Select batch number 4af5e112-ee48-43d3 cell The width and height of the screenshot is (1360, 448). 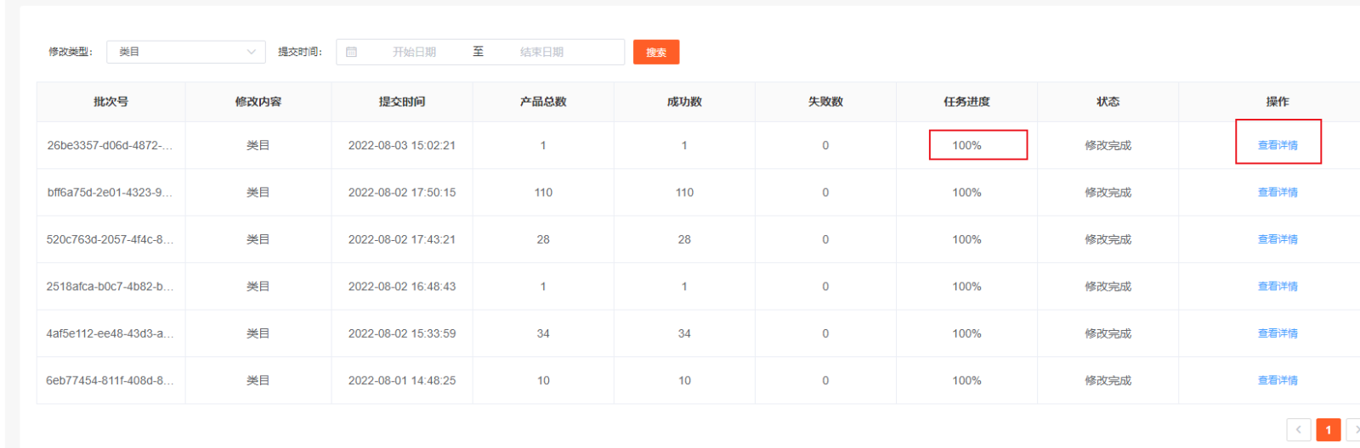(110, 333)
